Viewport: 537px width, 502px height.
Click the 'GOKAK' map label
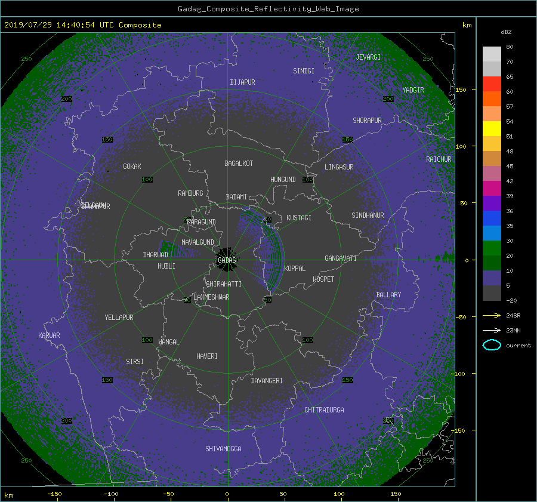tap(132, 167)
